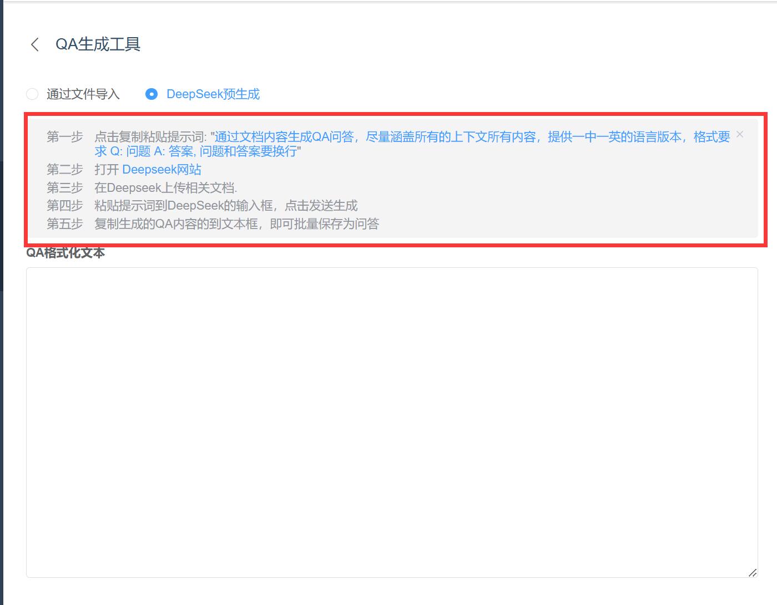Viewport: 777px width, 605px height.
Task: Click the DeepSeek预生成 option label text
Action: (x=213, y=94)
